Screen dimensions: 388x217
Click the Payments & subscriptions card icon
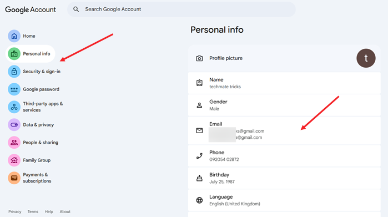(x=14, y=178)
